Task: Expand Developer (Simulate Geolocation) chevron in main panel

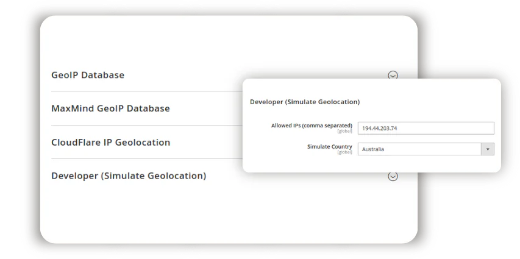Action: click(393, 177)
